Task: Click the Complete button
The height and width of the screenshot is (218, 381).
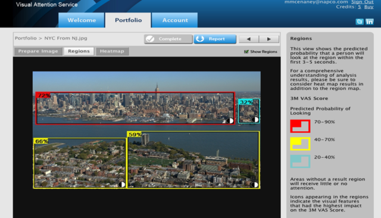Action: (168, 39)
